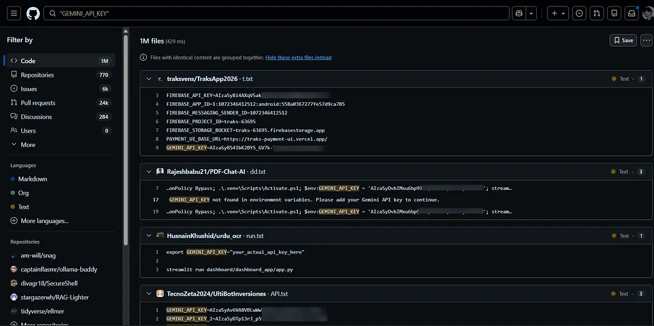Image resolution: width=654 pixels, height=326 pixels.
Task: Click 'Hide these extra files instead' link
Action: (298, 58)
